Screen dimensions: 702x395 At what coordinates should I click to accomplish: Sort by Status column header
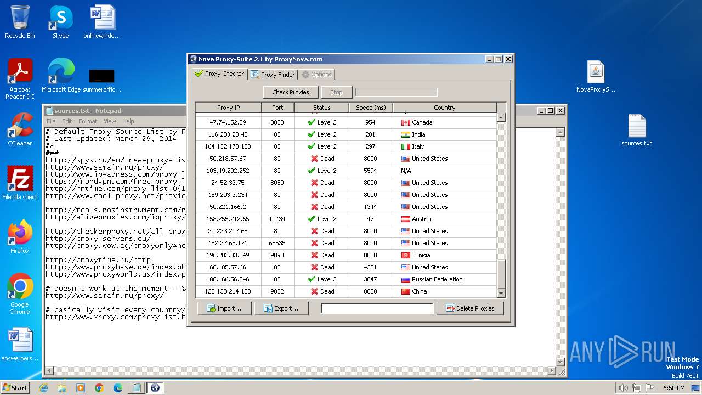click(322, 108)
